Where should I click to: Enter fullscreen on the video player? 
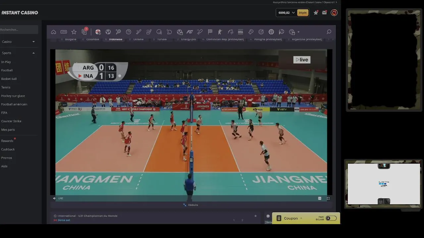point(328,198)
